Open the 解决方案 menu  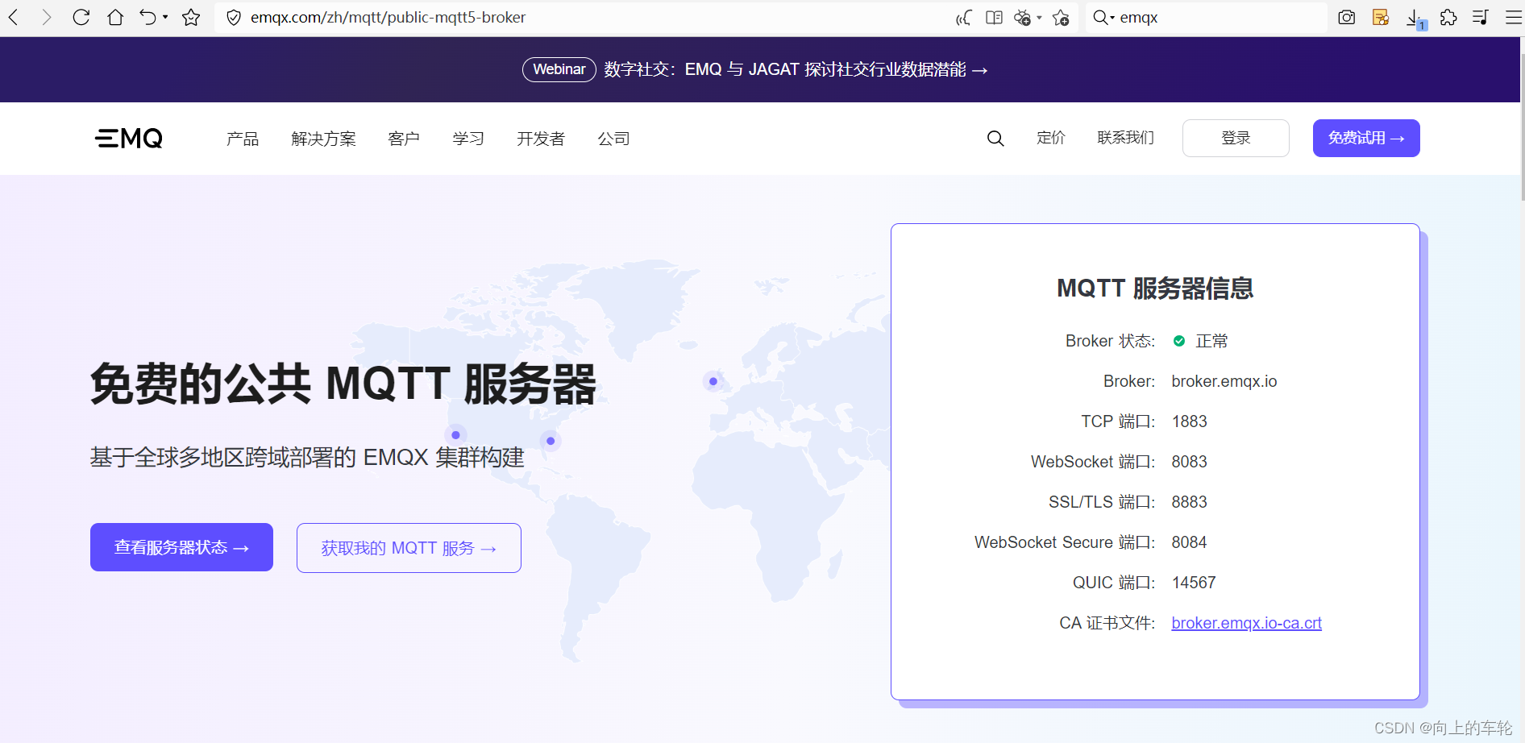(x=323, y=139)
